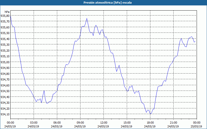Viewport: 207px width, 129px height.
Task: Click the 934,90 axis value
Action: point(5,68)
